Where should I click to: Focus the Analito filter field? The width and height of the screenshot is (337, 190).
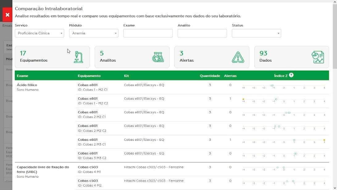[202, 33]
